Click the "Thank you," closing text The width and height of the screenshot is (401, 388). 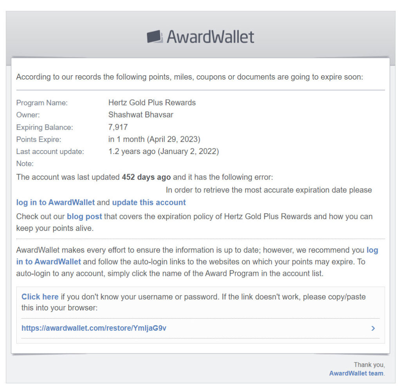tap(369, 365)
